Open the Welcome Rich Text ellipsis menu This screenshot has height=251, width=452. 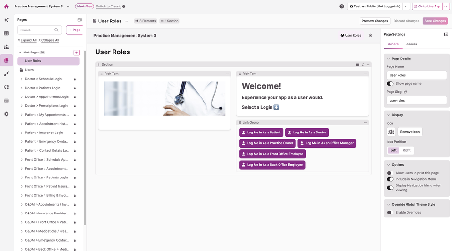point(365,74)
